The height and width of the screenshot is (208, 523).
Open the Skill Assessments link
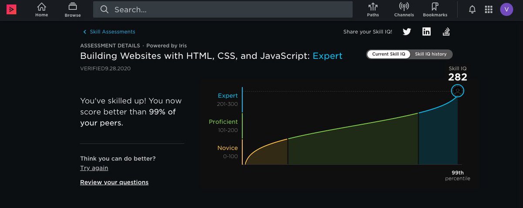click(x=112, y=32)
